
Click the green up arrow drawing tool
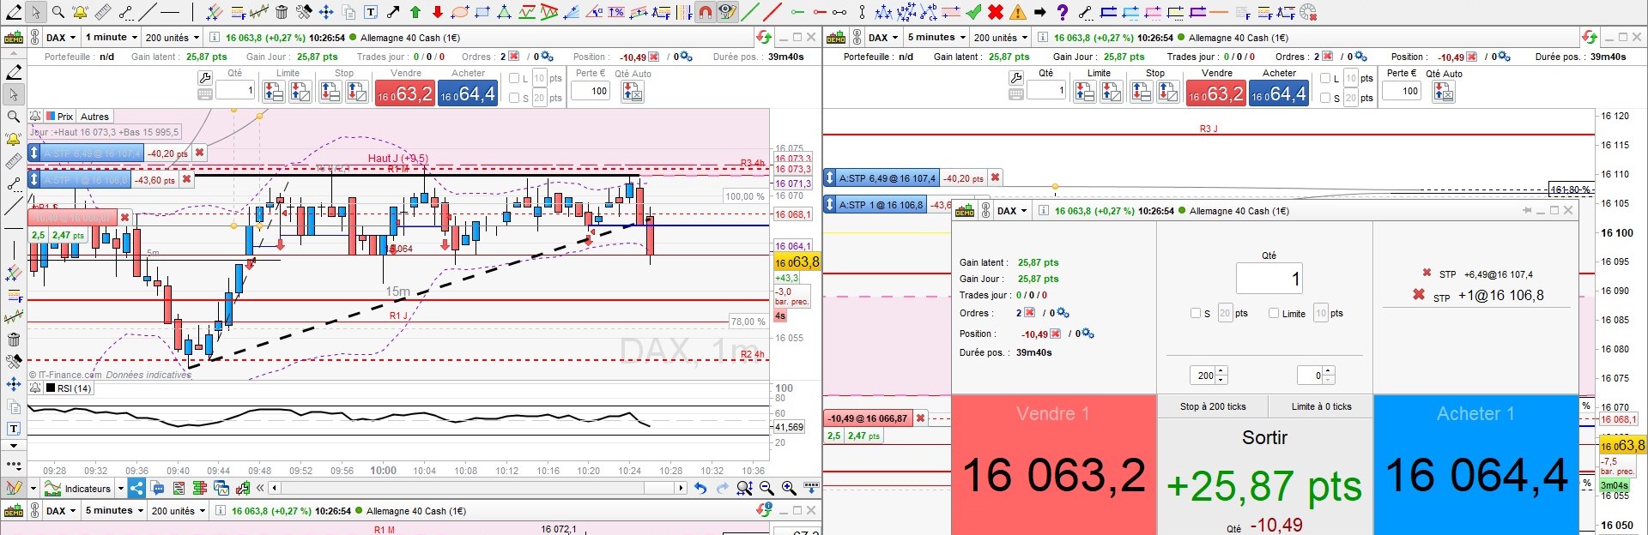tap(415, 12)
